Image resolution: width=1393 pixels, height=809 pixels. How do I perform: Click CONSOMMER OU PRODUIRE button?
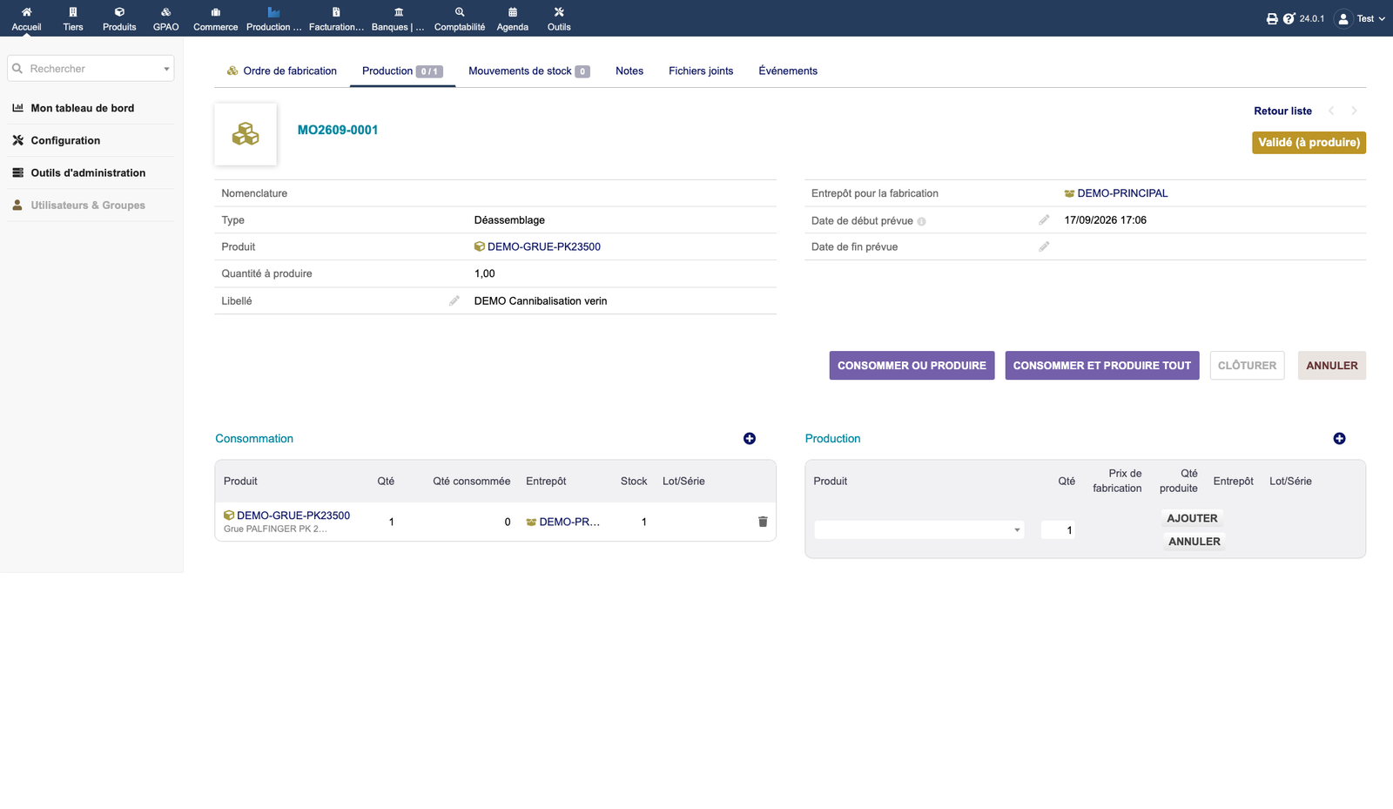pyautogui.click(x=912, y=366)
